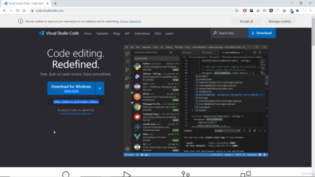
Task: Click the padlock site info icon
Action: (32, 11)
